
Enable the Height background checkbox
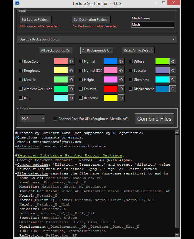point(81,79)
